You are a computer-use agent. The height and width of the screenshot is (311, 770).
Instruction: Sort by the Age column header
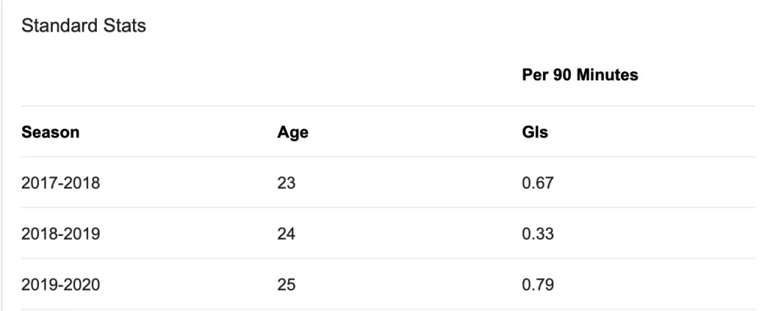pos(293,132)
